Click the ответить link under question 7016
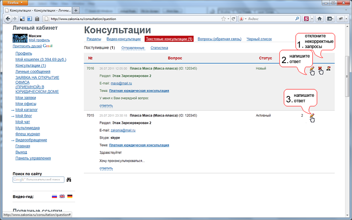This screenshot has height=220, width=352. [106, 106]
